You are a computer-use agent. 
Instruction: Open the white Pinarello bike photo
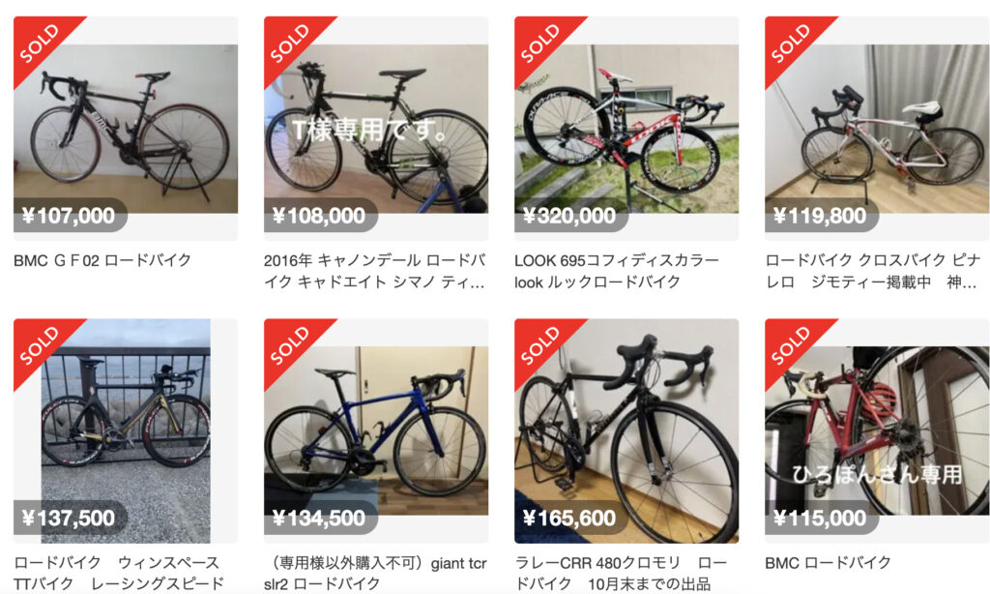[x=877, y=129]
